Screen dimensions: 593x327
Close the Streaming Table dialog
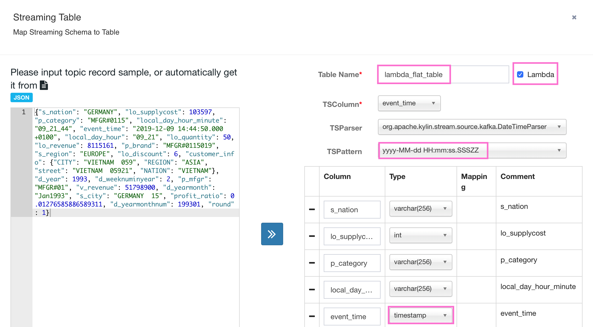pos(574,17)
